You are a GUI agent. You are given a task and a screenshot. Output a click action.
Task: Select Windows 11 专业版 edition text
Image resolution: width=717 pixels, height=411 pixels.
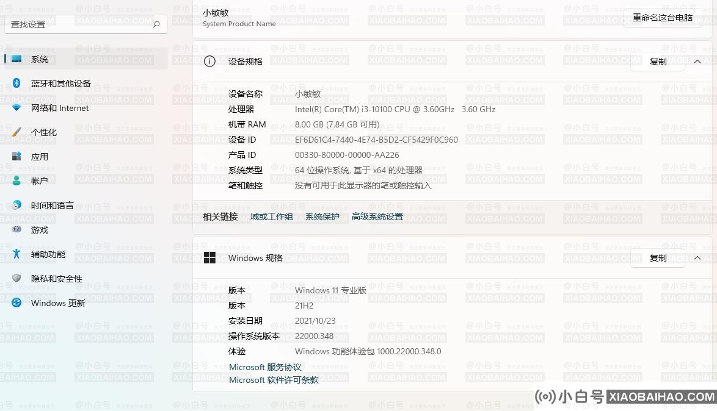point(330,290)
